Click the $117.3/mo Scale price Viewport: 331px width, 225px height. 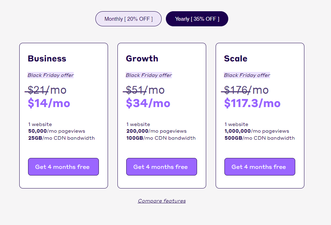[252, 104]
